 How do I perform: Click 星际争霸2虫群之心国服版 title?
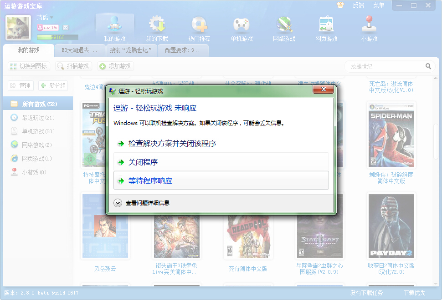click(320, 269)
